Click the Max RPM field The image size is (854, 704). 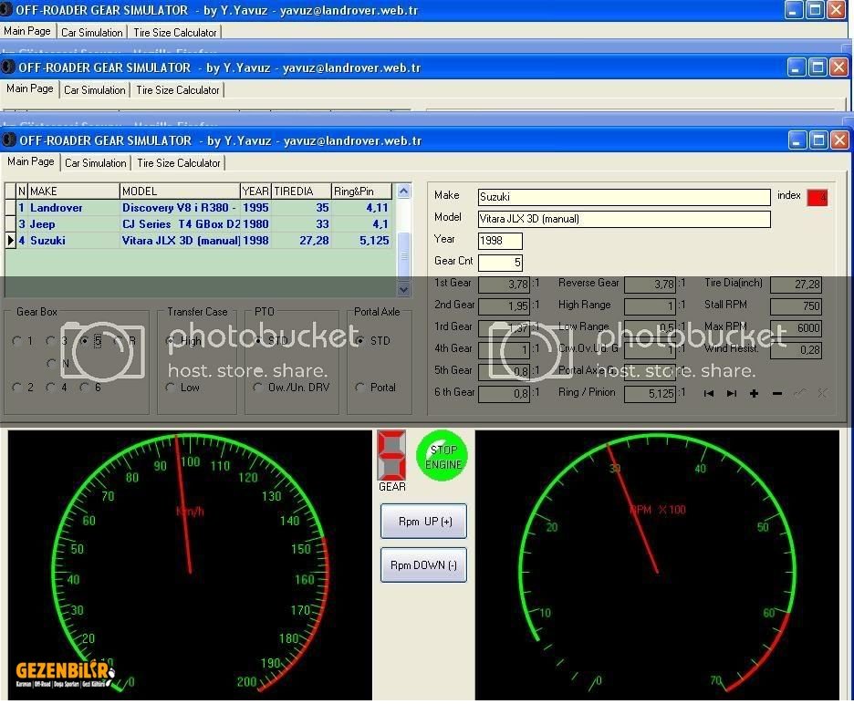tap(796, 327)
